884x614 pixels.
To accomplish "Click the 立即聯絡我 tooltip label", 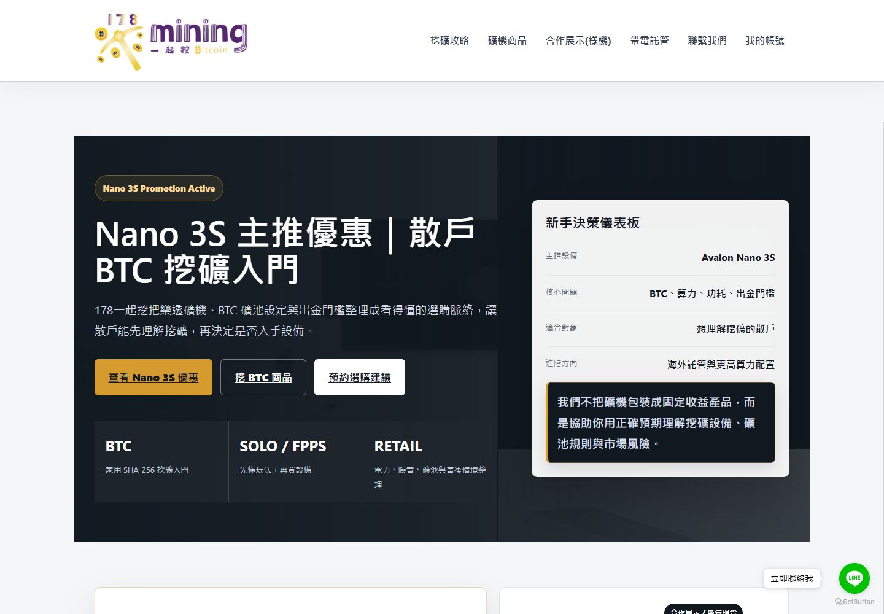I will (x=792, y=578).
